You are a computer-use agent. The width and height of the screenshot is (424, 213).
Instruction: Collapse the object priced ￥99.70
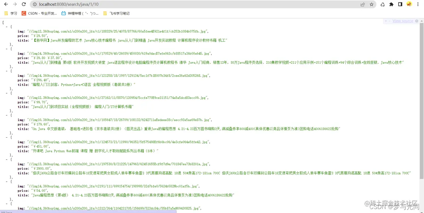click(7, 93)
